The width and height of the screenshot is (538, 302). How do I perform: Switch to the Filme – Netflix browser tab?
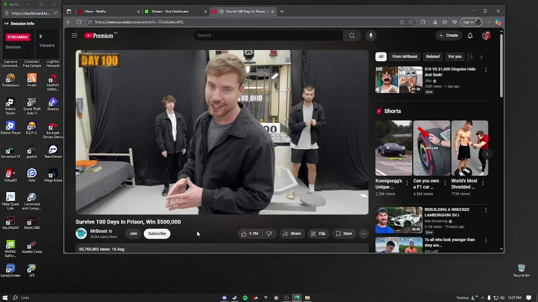(x=108, y=11)
